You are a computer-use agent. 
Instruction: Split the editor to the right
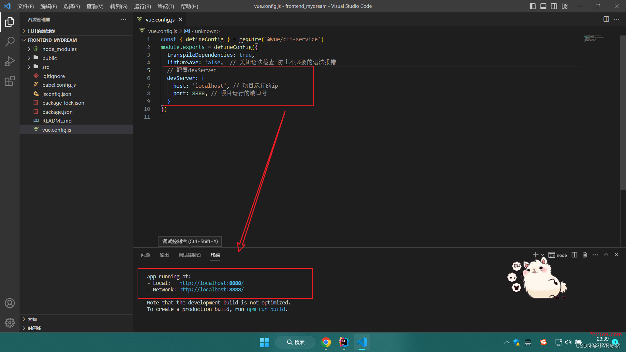[x=606, y=19]
